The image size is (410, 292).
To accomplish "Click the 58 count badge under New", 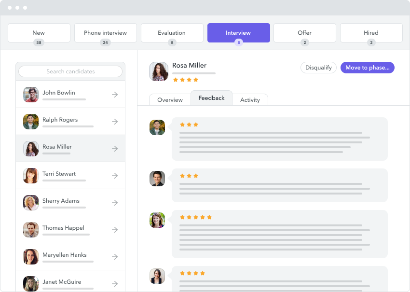I will tap(39, 42).
